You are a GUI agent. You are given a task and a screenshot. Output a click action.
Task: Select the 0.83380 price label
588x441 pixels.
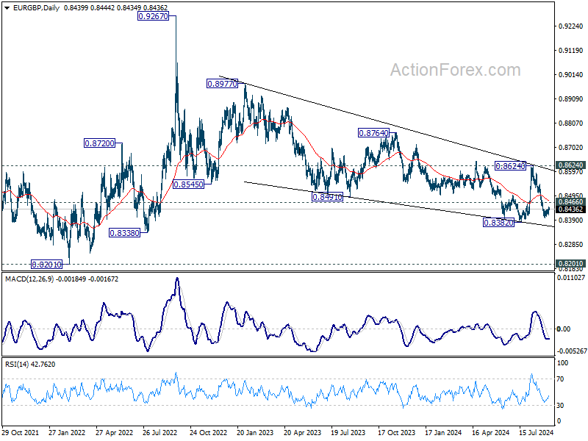pyautogui.click(x=124, y=233)
